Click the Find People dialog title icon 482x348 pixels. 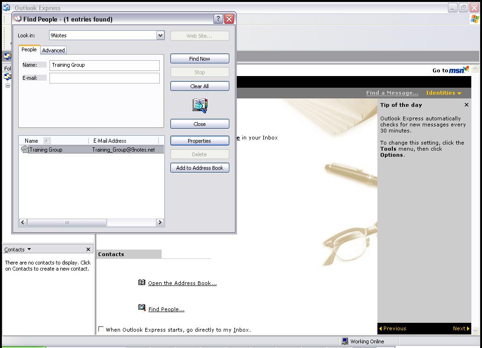pyautogui.click(x=18, y=19)
